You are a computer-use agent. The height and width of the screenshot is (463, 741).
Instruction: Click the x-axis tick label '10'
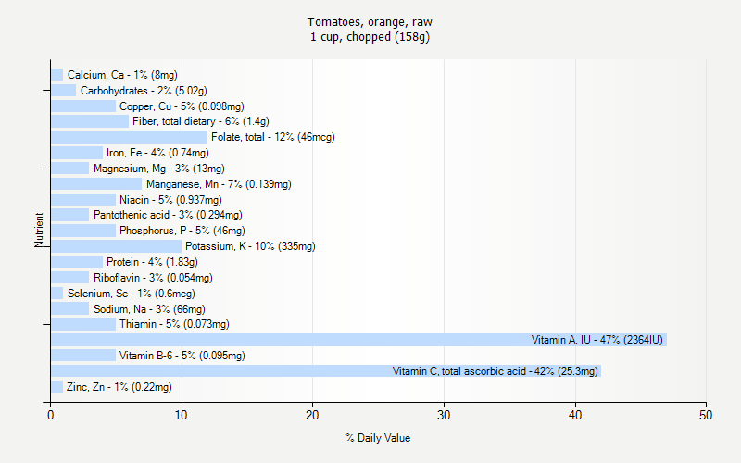coord(181,415)
